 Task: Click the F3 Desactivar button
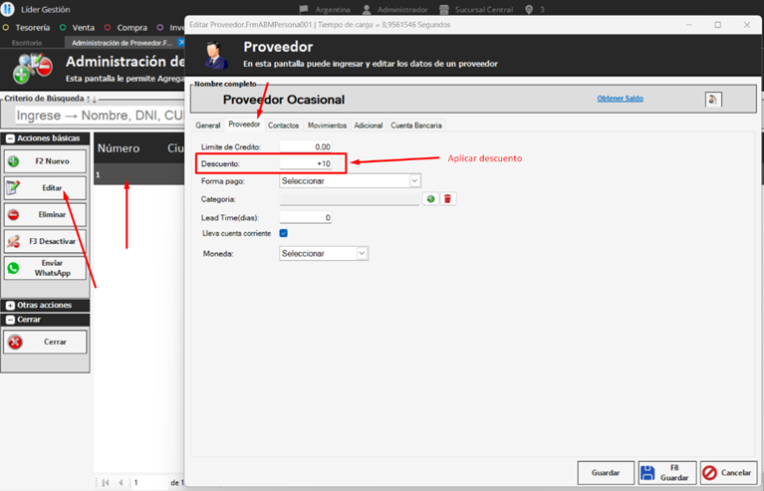pos(46,241)
